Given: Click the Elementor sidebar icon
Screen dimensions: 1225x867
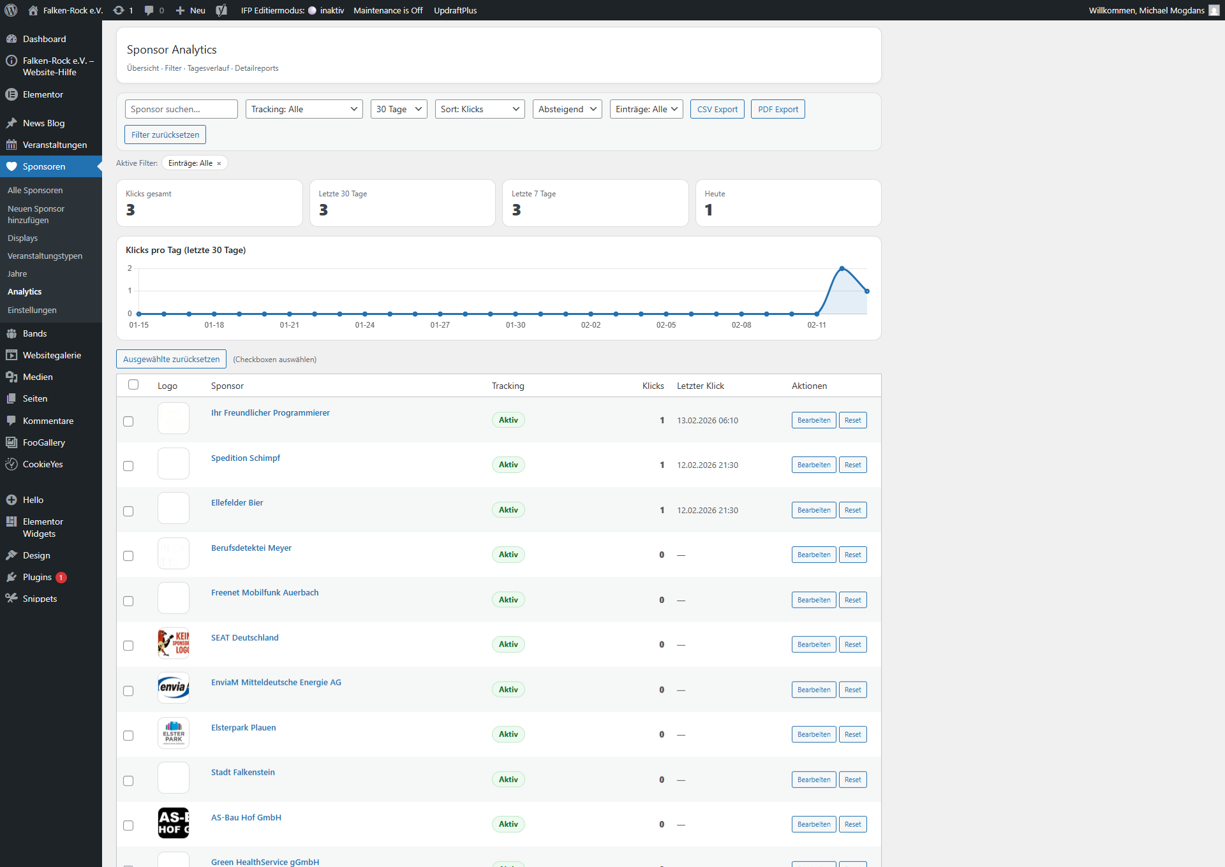Looking at the screenshot, I should [x=11, y=94].
